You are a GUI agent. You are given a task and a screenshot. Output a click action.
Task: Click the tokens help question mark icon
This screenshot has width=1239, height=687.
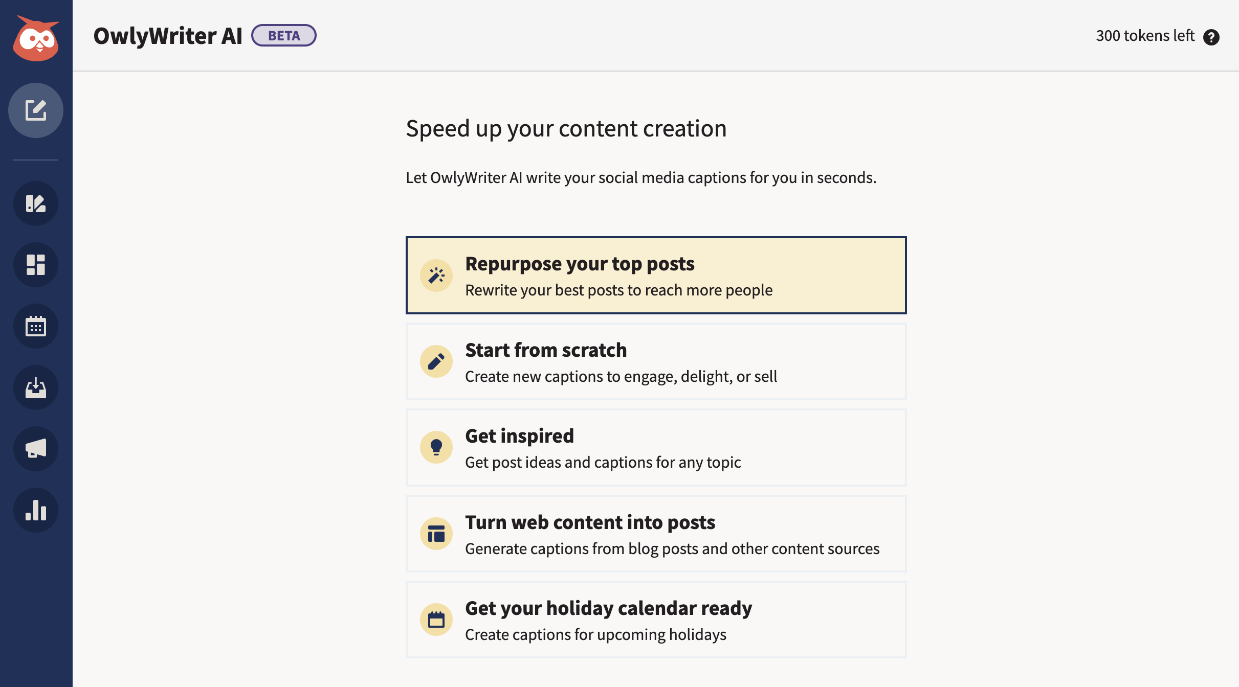coord(1211,37)
